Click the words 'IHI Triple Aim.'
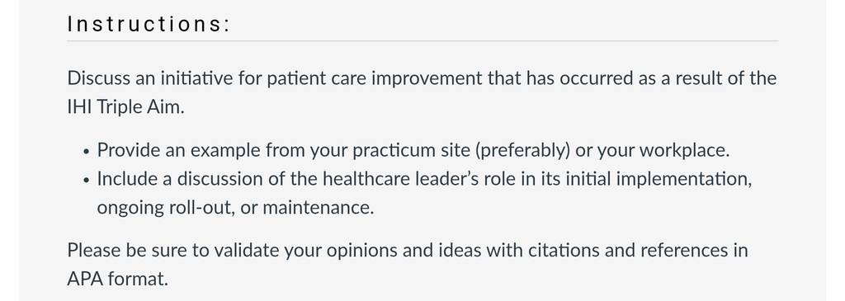 pos(125,106)
